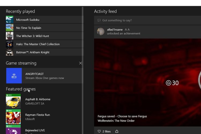Image resolution: width=201 pixels, height=134 pixels.
Task: Open the Rayman Fiesta Run title
Action: 38,115
